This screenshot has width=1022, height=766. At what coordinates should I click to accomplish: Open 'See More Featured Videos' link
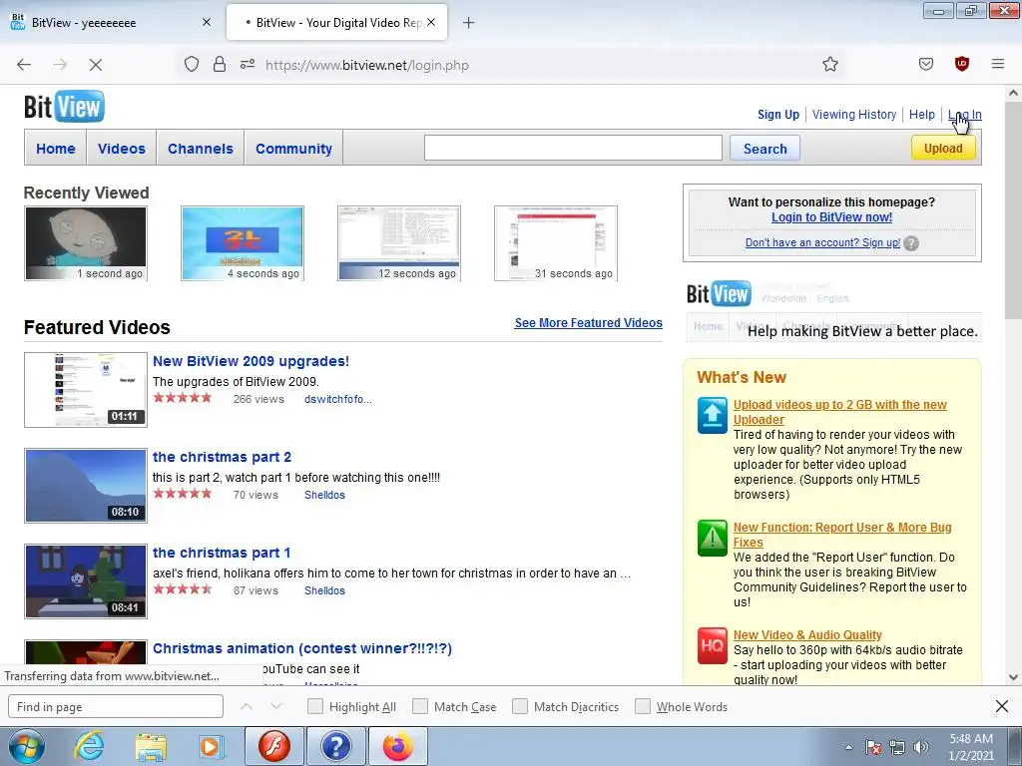(x=589, y=323)
